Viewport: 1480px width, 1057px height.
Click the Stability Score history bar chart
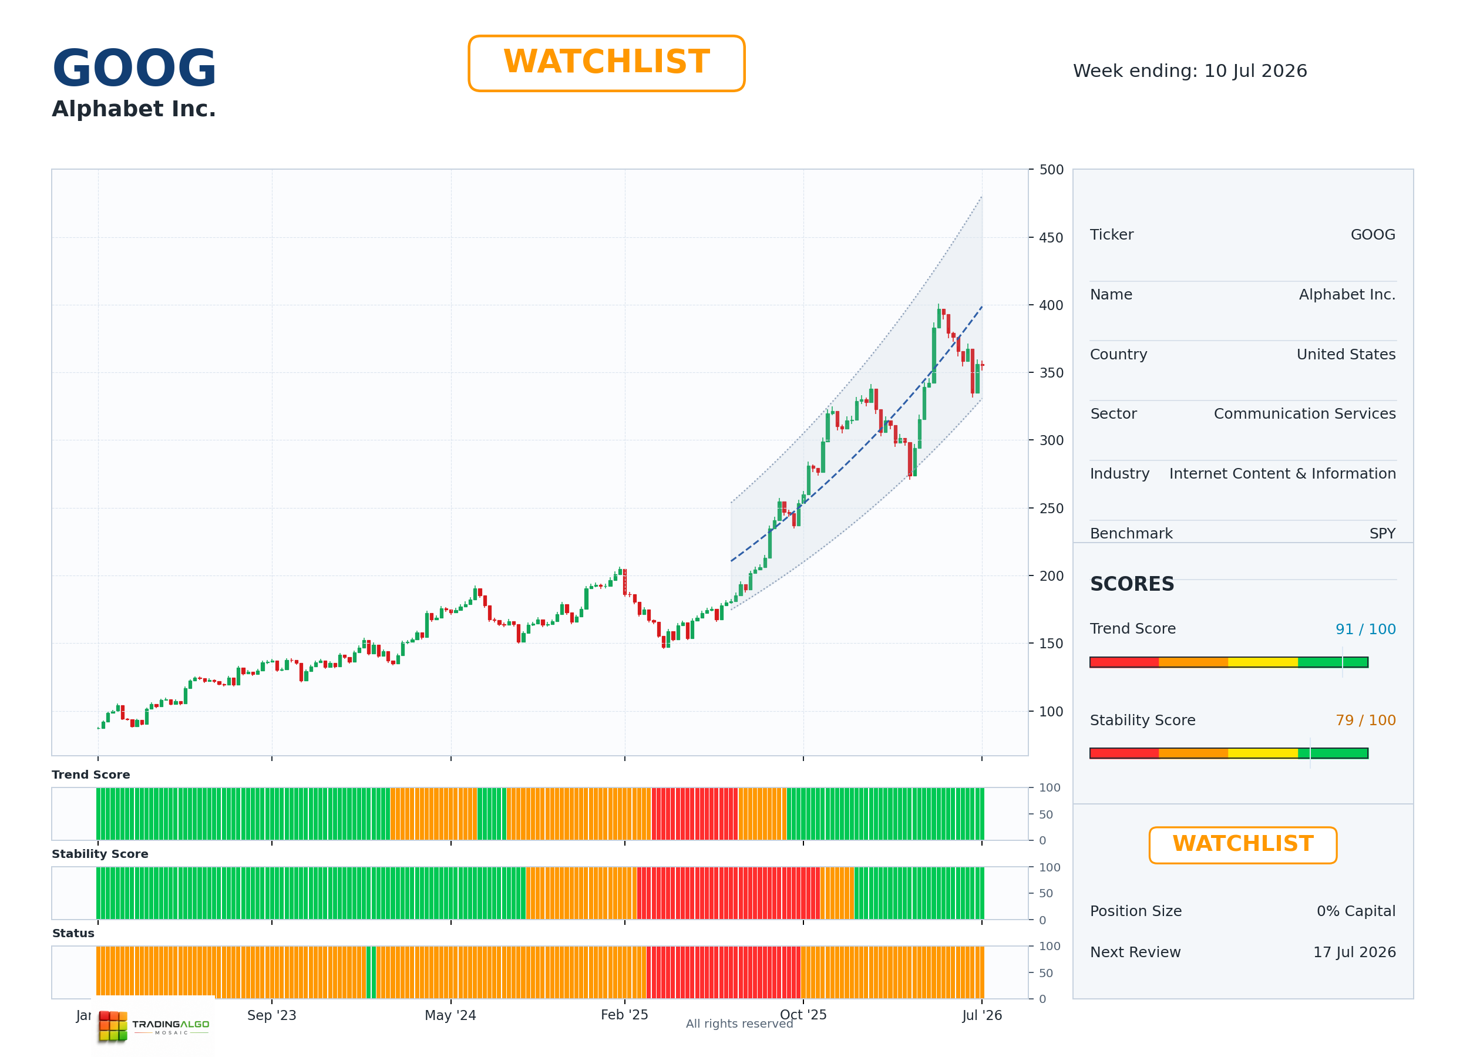pyautogui.click(x=540, y=893)
